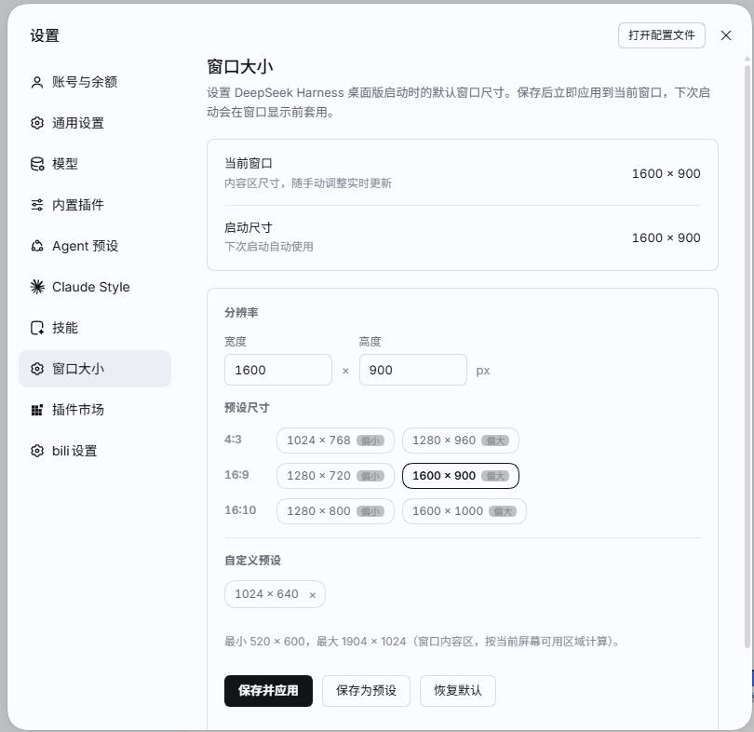Apply the custom 1024 × 640 preset
The image size is (754, 732).
[x=266, y=594]
